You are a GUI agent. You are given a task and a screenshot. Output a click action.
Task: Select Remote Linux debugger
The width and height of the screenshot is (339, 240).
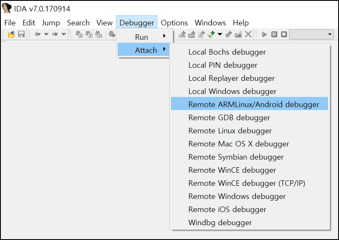click(249, 131)
